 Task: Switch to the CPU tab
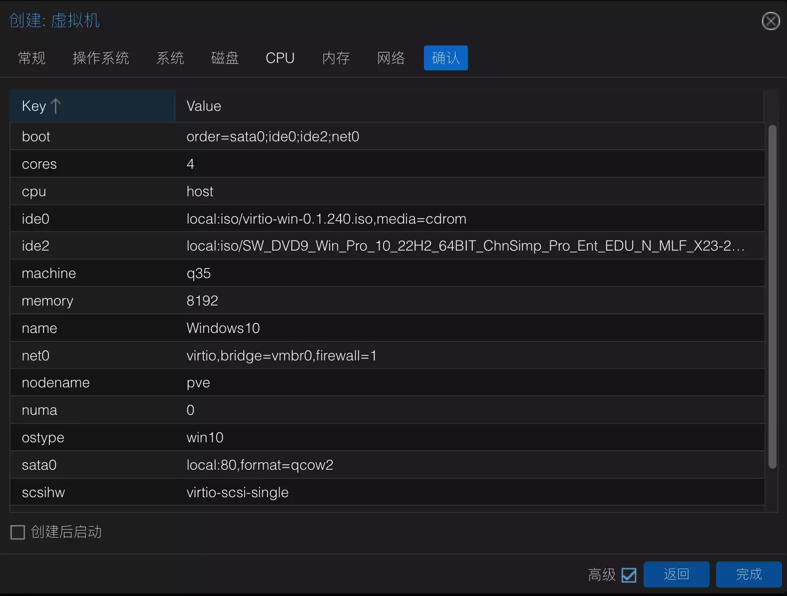[x=280, y=58]
